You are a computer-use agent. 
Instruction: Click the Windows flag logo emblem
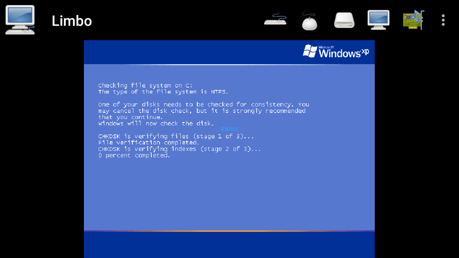coord(309,51)
